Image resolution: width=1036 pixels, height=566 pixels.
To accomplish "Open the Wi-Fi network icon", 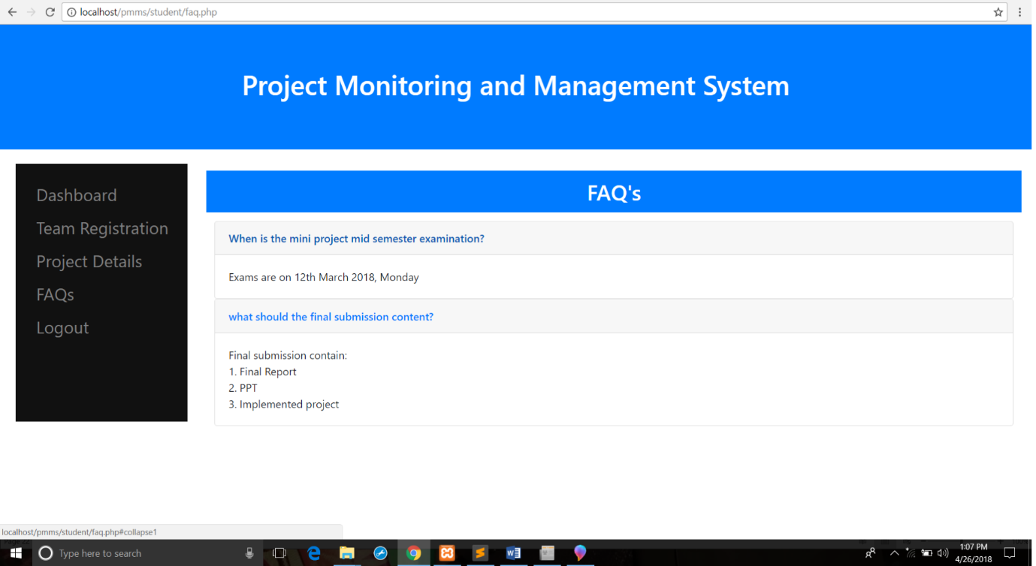I will click(911, 553).
